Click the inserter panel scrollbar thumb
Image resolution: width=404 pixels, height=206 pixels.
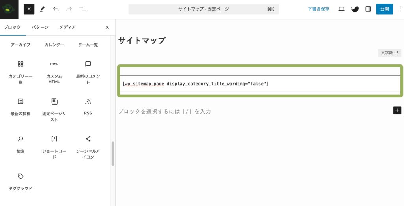[113, 154]
